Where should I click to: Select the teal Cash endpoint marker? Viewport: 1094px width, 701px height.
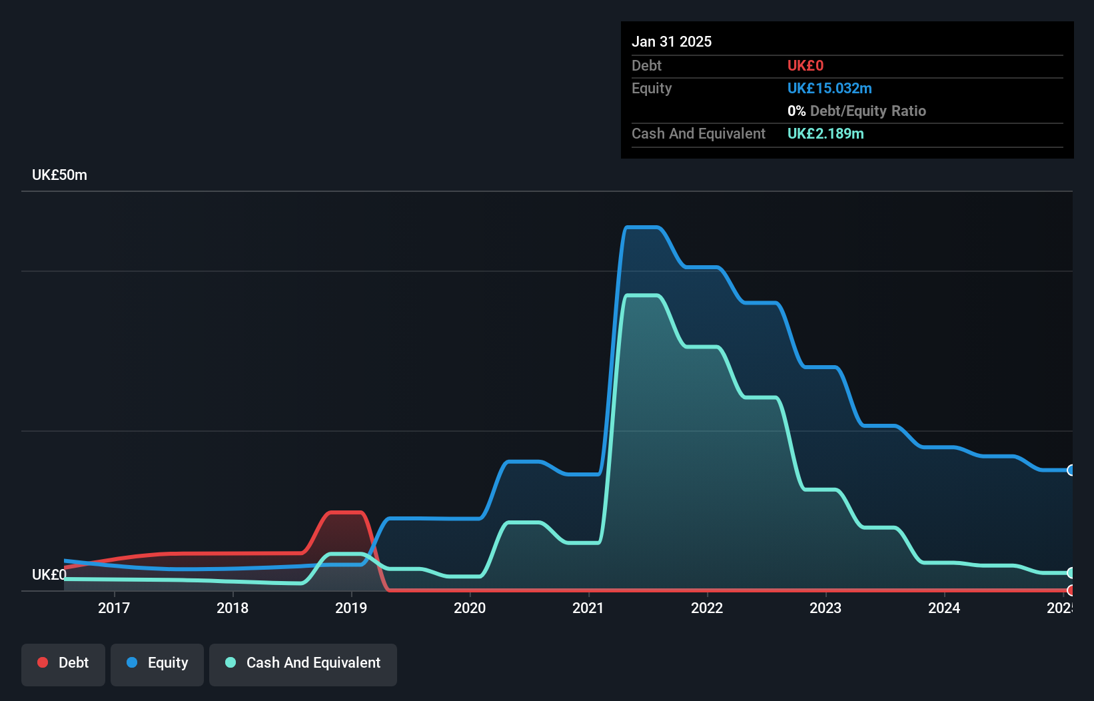[x=1071, y=572]
